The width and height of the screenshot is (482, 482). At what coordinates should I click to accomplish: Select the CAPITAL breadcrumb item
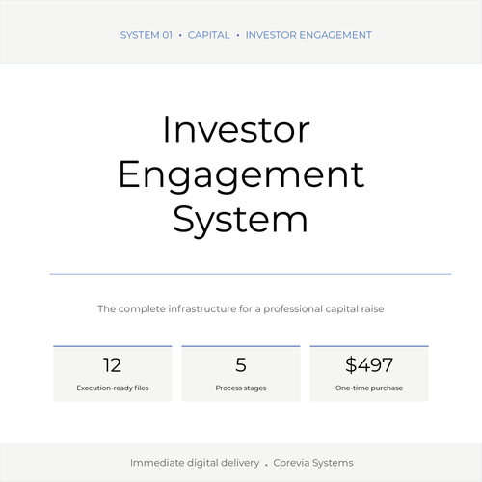point(209,35)
